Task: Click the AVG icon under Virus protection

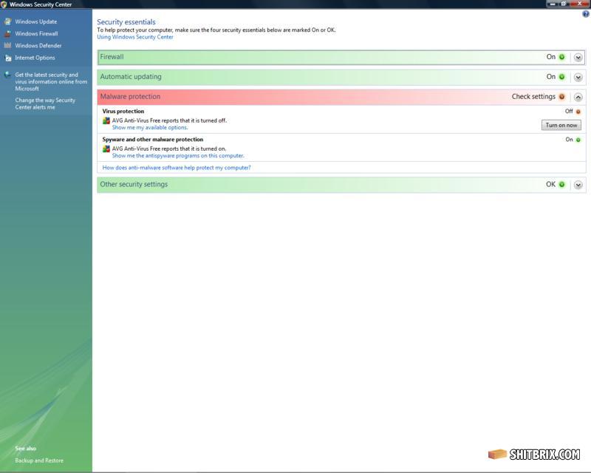Action: [x=106, y=120]
